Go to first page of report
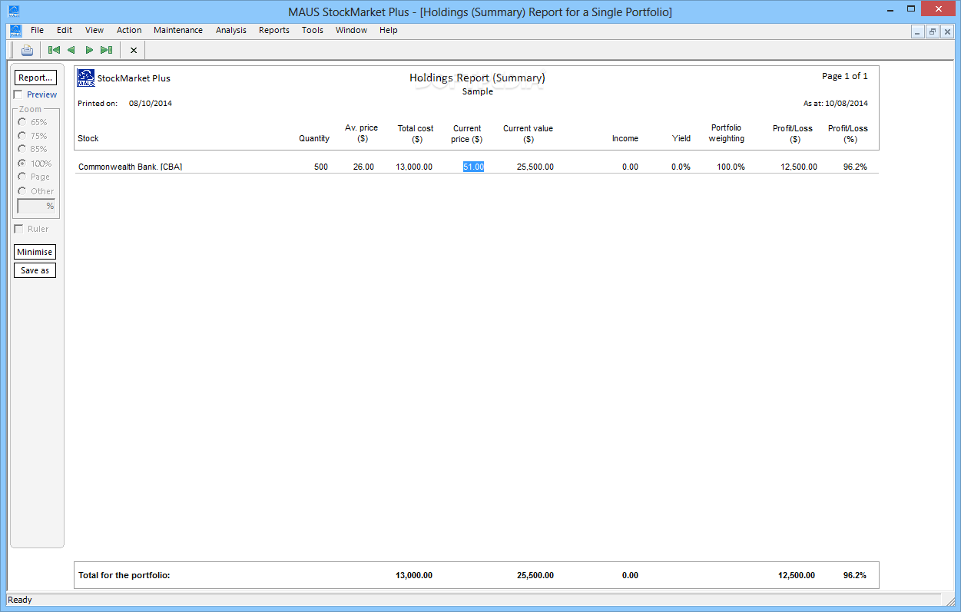The width and height of the screenshot is (961, 612). pyautogui.click(x=54, y=51)
